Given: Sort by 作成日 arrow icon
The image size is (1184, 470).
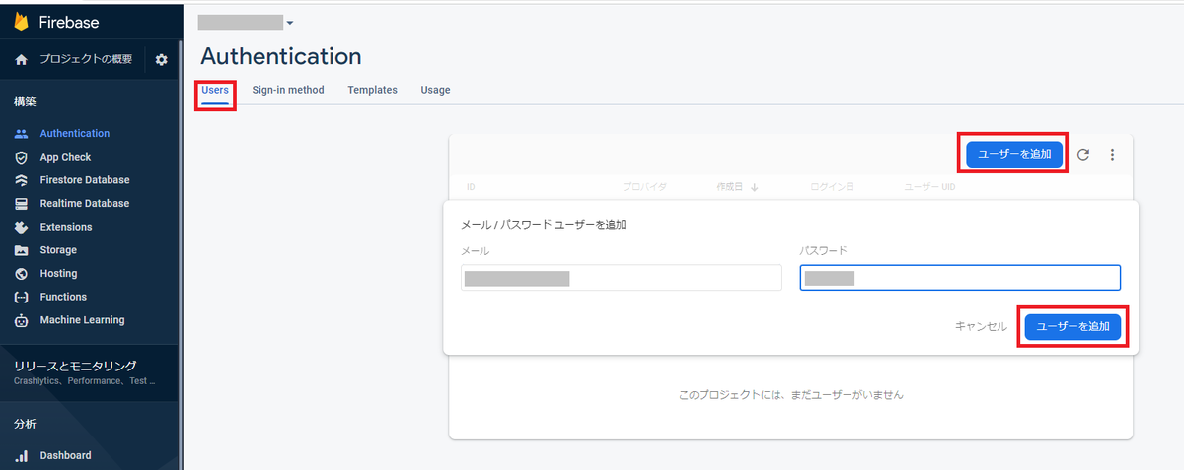Looking at the screenshot, I should [755, 186].
